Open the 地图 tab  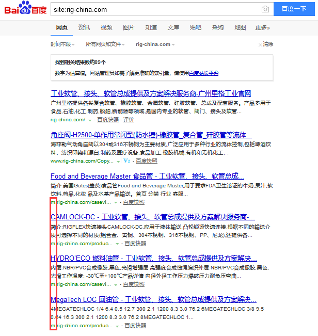click(240, 28)
